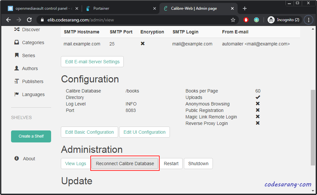Click the automailer From E-mail cell

pos(256,44)
